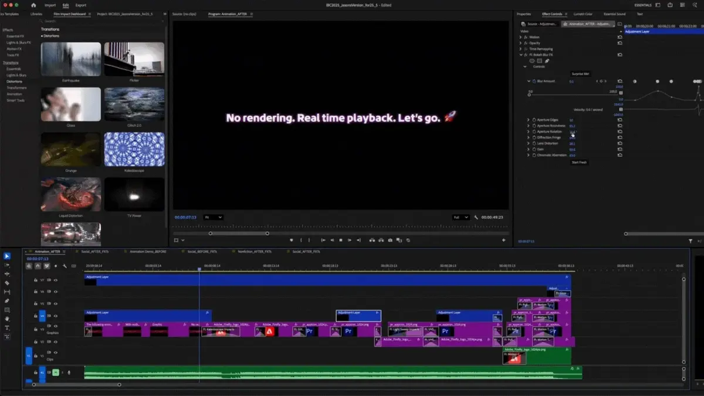Open the Export tab at the top

click(80, 5)
